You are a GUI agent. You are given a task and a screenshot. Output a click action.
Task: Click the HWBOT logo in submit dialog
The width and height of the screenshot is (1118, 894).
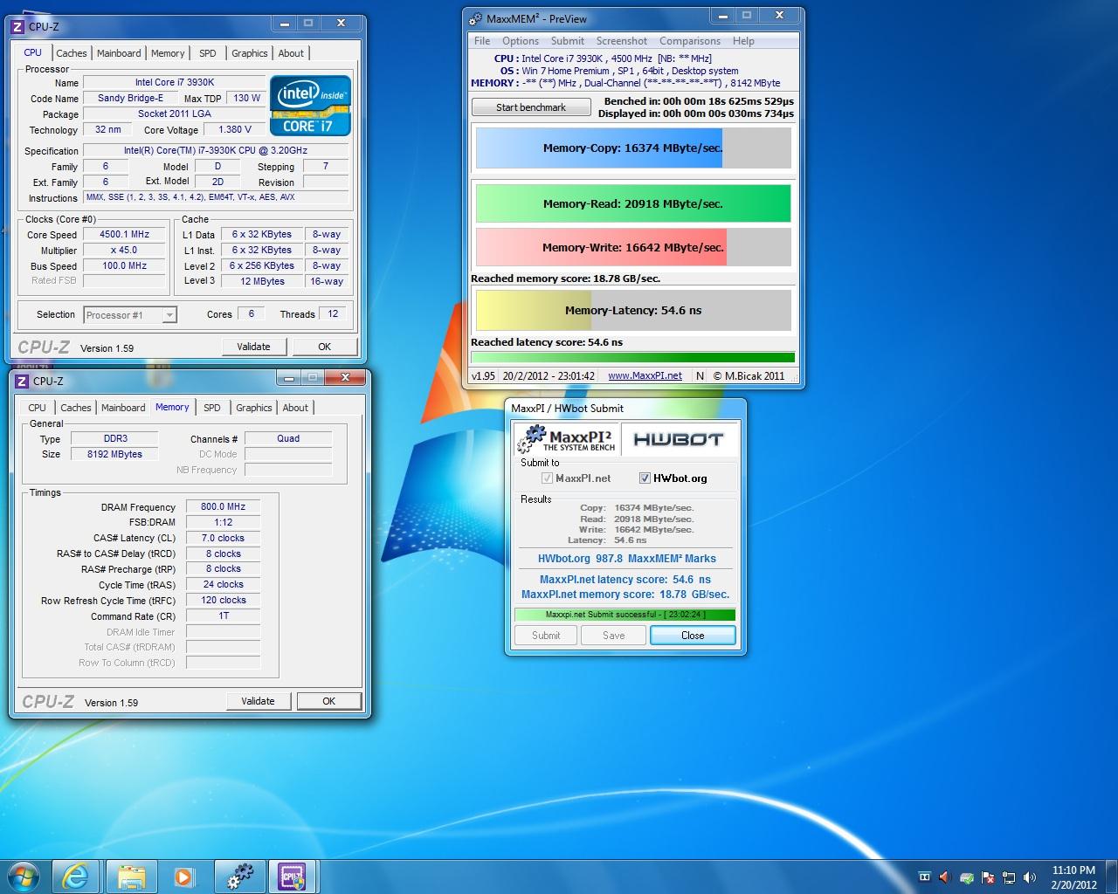point(679,439)
